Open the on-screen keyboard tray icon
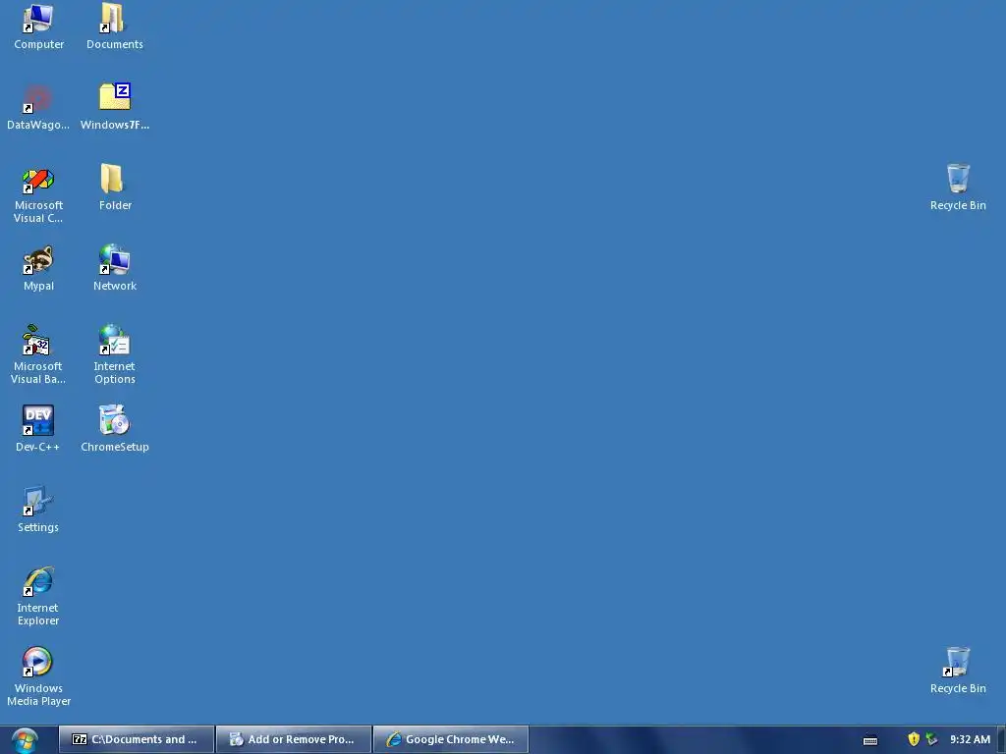The width and height of the screenshot is (1006, 754). pos(870,740)
